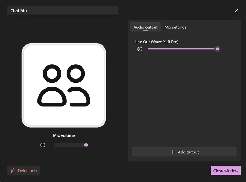Click the plus icon beside Add output
Viewport: 246px width, 182px height.
coord(172,152)
